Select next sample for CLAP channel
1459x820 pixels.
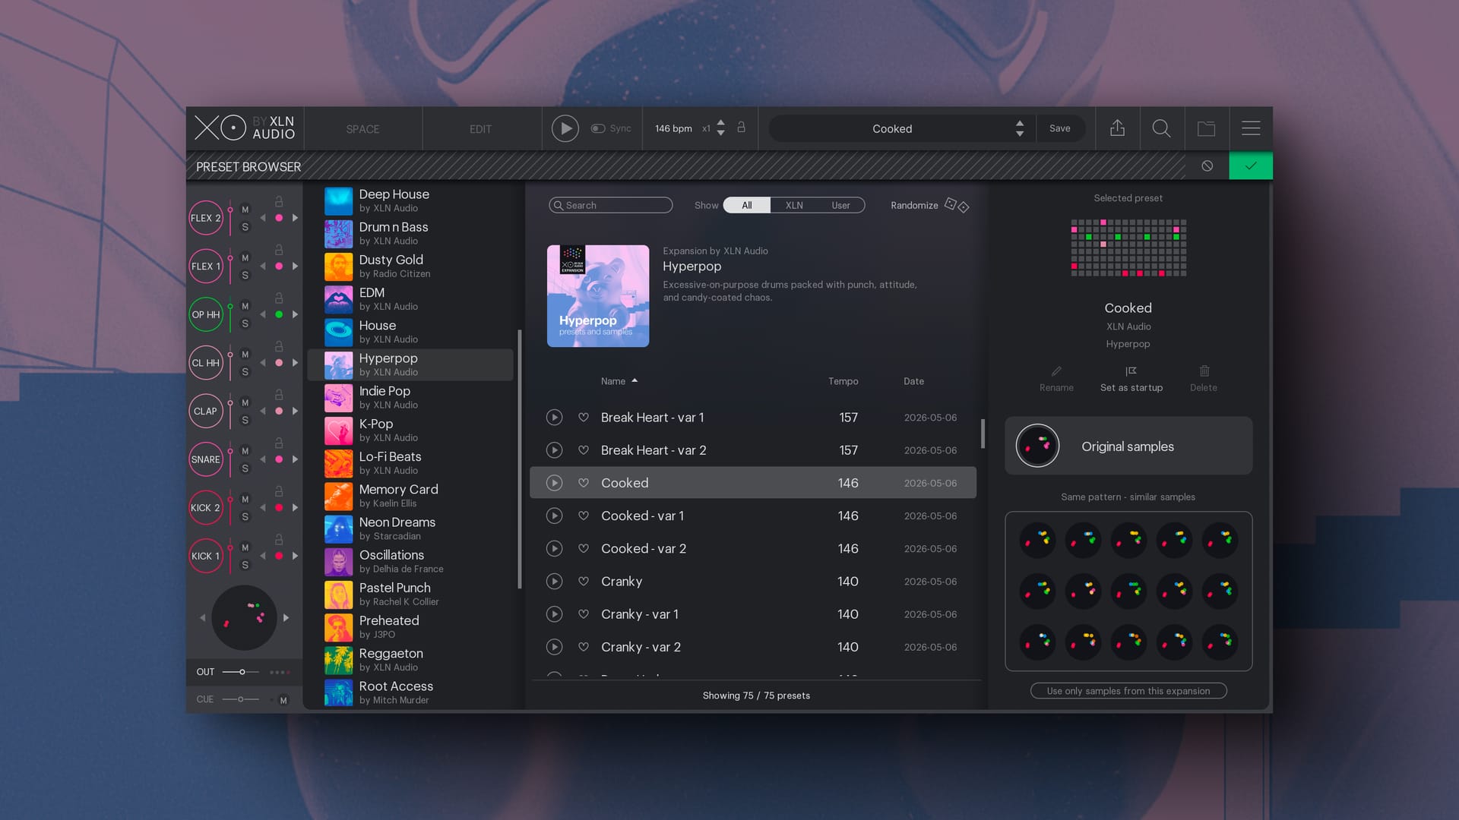click(295, 411)
